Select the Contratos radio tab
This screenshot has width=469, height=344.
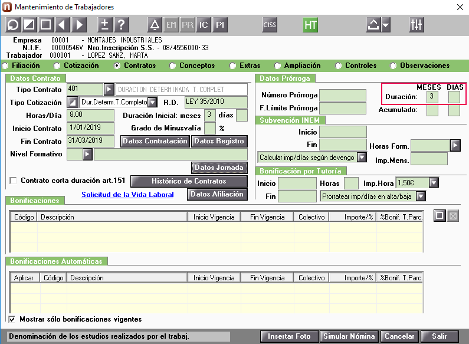pos(117,65)
